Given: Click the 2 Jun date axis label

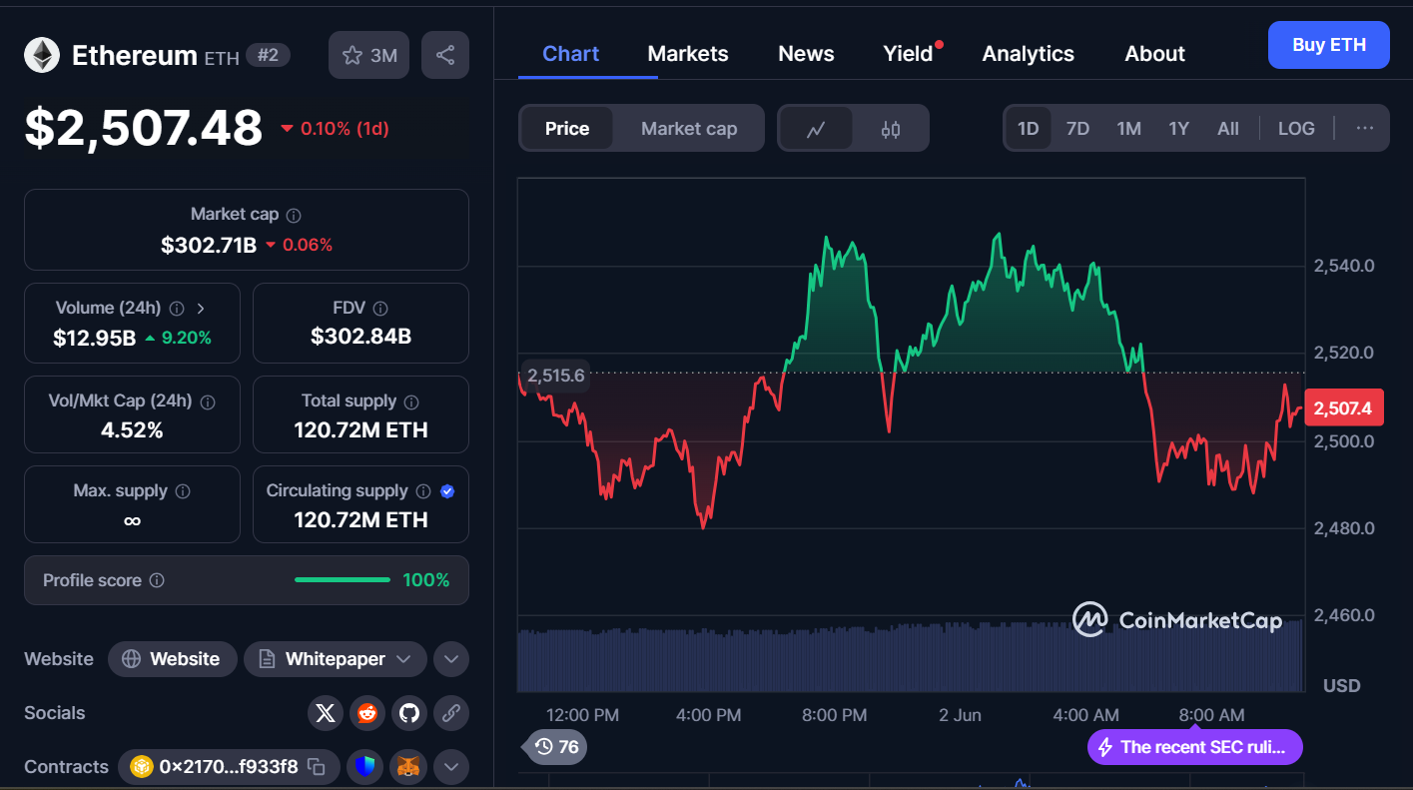Looking at the screenshot, I should [x=960, y=715].
